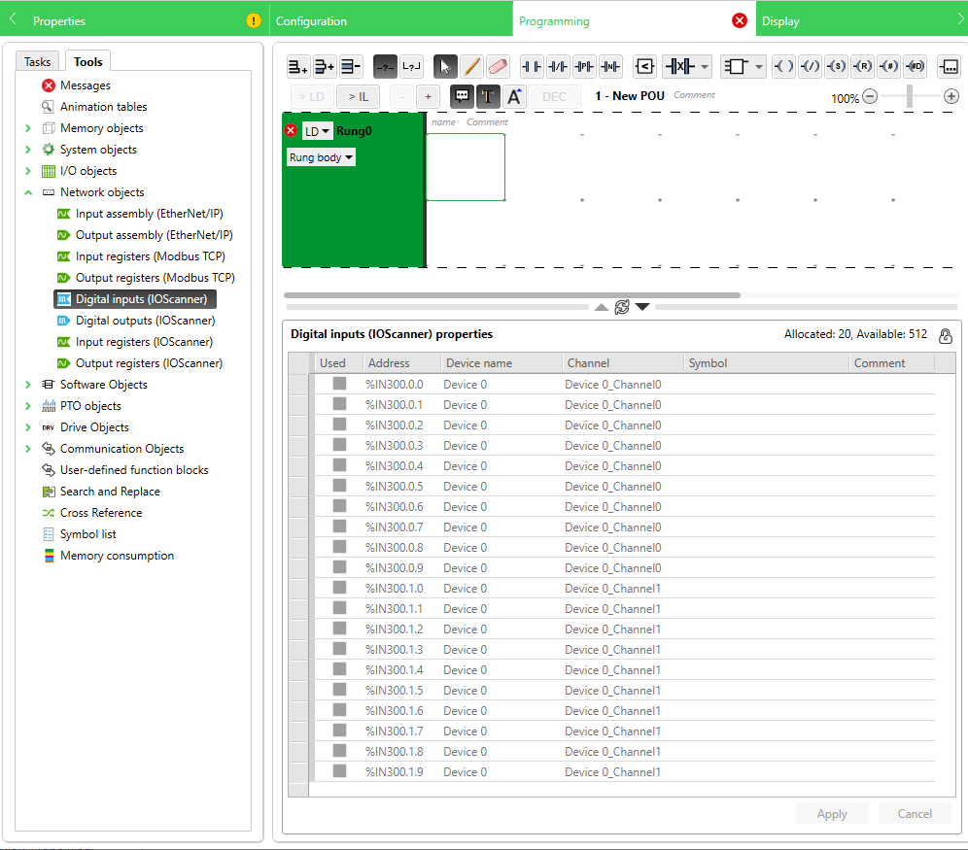The width and height of the screenshot is (968, 850).
Task: Open the function block dropdown arrow
Action: click(759, 67)
